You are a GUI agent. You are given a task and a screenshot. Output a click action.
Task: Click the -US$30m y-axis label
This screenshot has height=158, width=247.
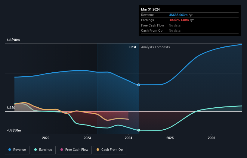click(14, 130)
